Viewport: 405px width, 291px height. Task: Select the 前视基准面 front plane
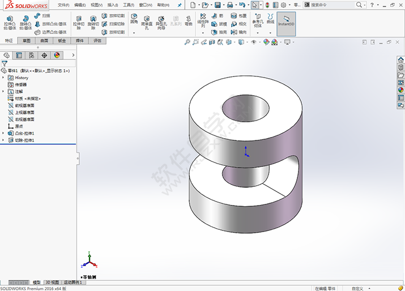(x=24, y=105)
